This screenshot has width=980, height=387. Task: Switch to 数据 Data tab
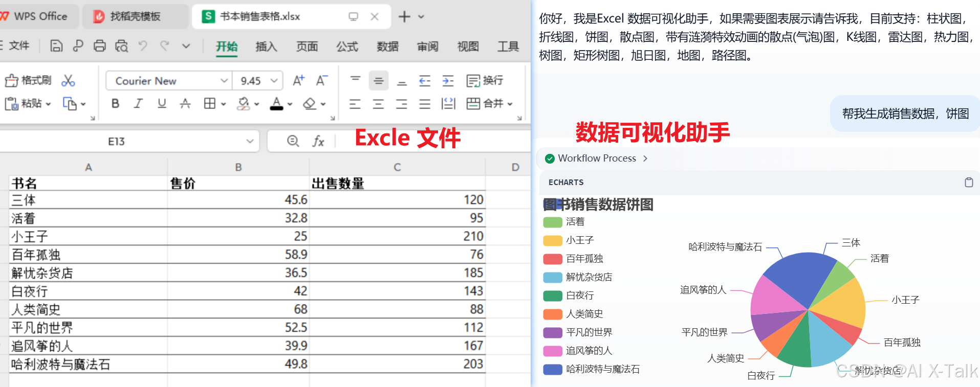coord(387,47)
